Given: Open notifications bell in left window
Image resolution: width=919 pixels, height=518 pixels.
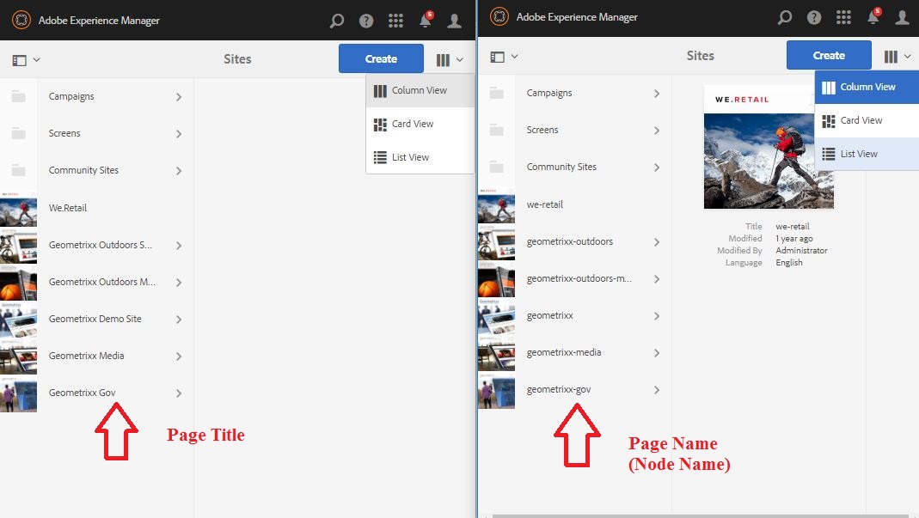Looking at the screenshot, I should coord(426,20).
